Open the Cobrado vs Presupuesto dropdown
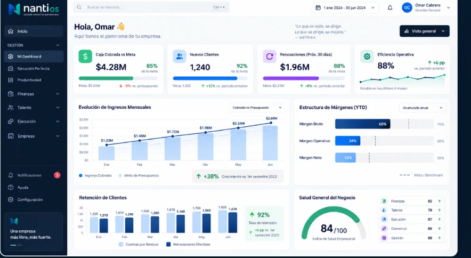This screenshot has width=471, height=258. [257, 108]
